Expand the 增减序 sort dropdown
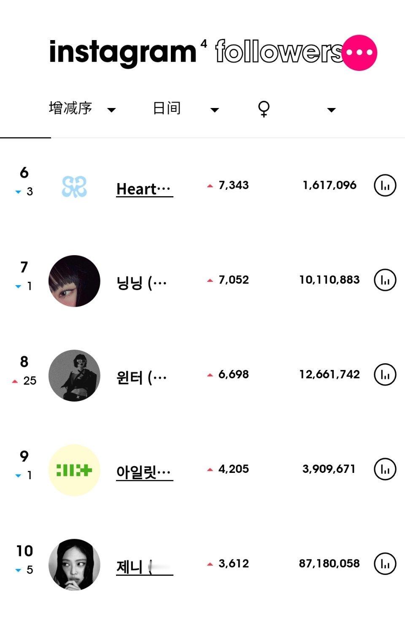Viewport: 405px width, 618px height. point(82,109)
